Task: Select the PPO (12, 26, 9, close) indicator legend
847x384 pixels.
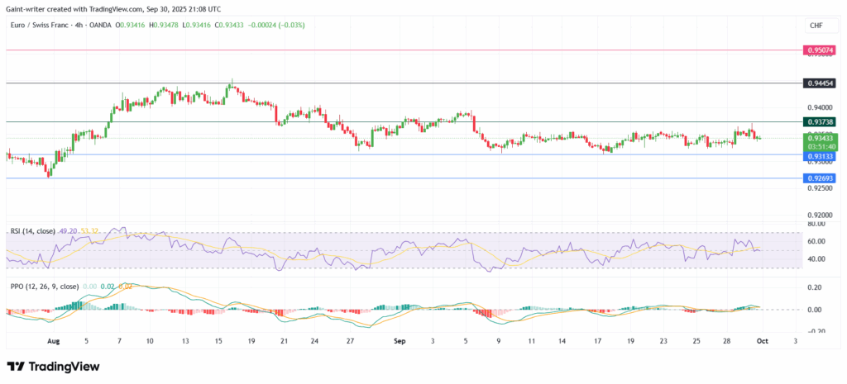Action: 45,287
